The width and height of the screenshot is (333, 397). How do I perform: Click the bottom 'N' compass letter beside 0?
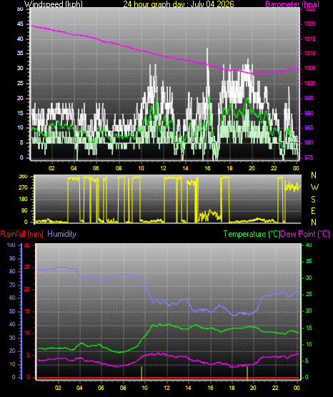tap(314, 222)
